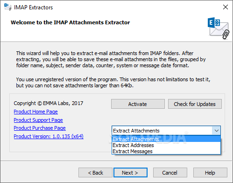This screenshot has height=183, width=233.
Task: Close the IMAP Extractors window
Action: pos(226,7)
